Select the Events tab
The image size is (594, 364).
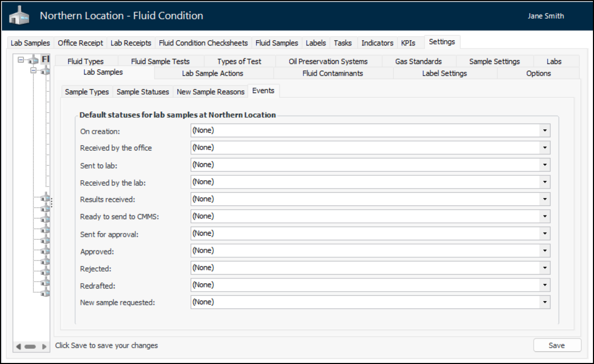[263, 91]
